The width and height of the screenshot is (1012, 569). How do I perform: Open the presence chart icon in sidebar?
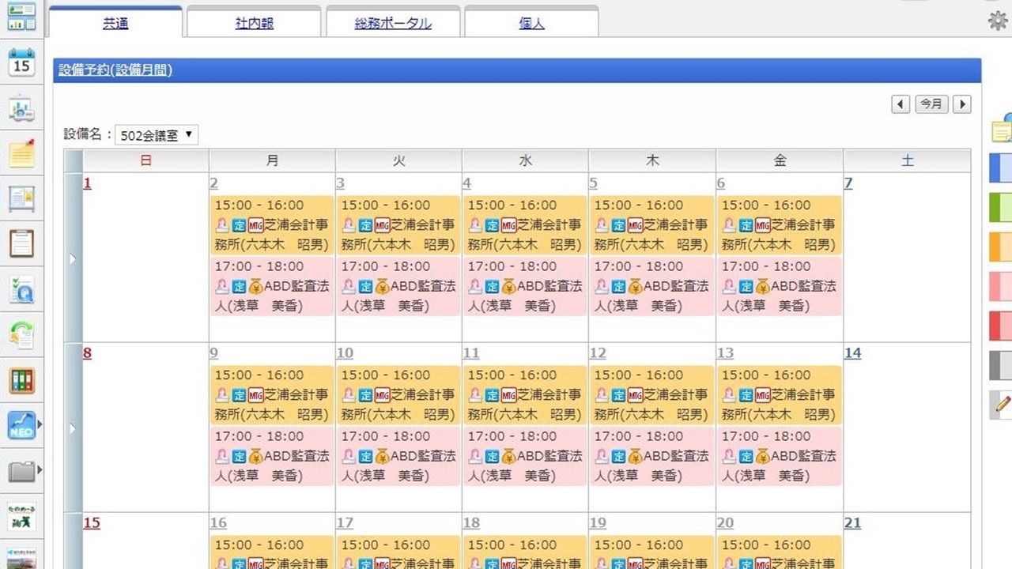point(21,108)
